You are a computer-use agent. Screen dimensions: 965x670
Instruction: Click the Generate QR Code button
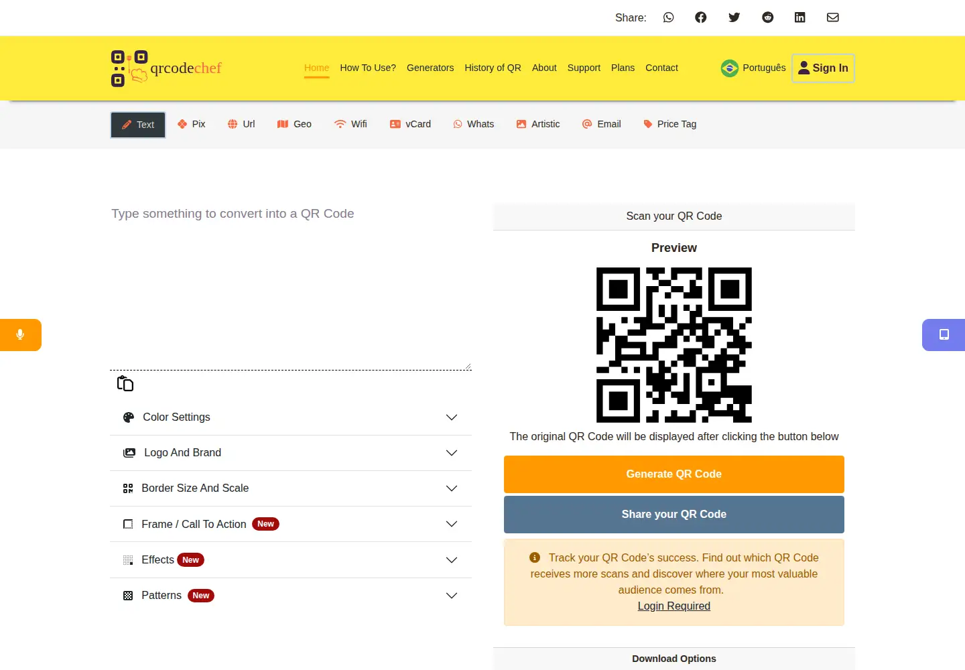(x=674, y=474)
